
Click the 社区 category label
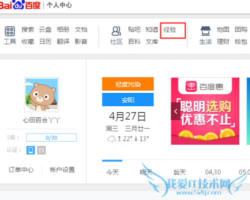tap(116, 41)
